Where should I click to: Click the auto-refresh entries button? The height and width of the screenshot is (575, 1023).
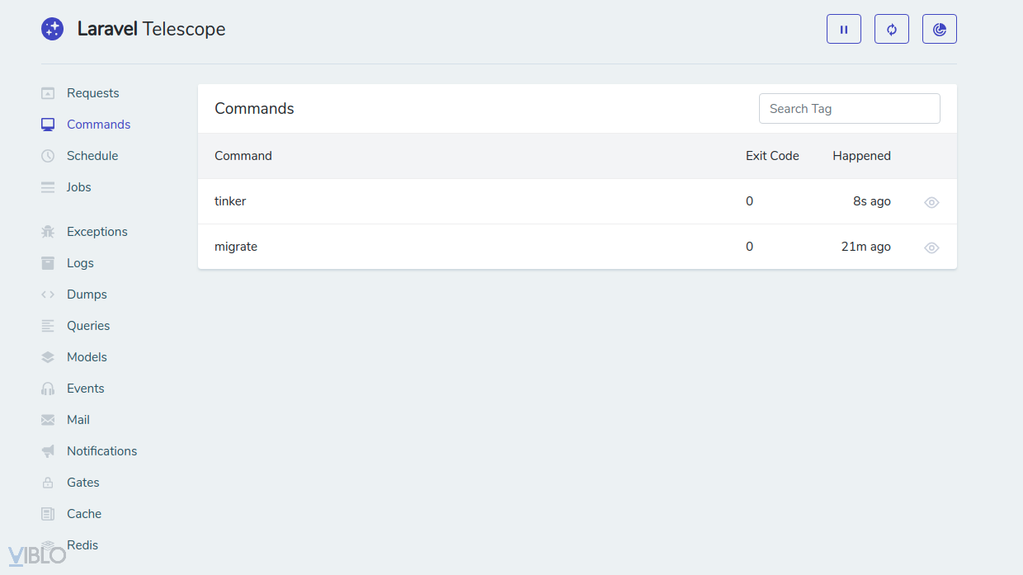pos(892,29)
